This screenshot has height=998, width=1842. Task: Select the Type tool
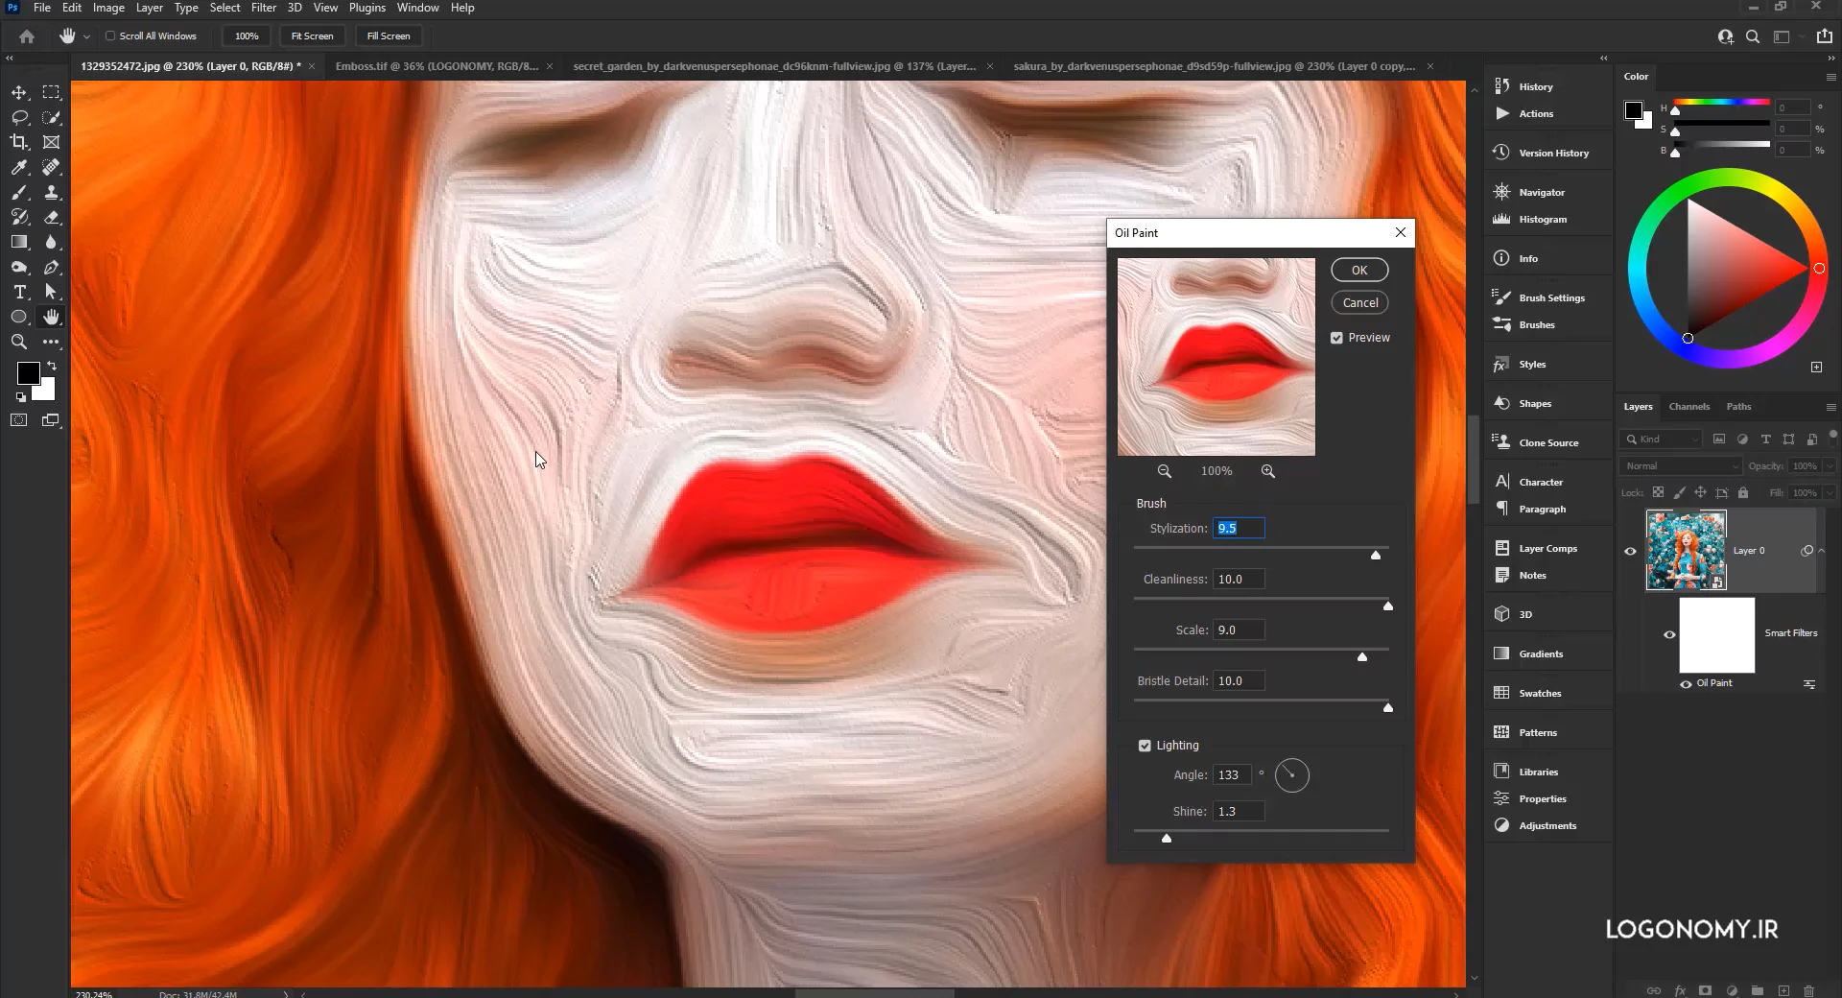point(19,292)
